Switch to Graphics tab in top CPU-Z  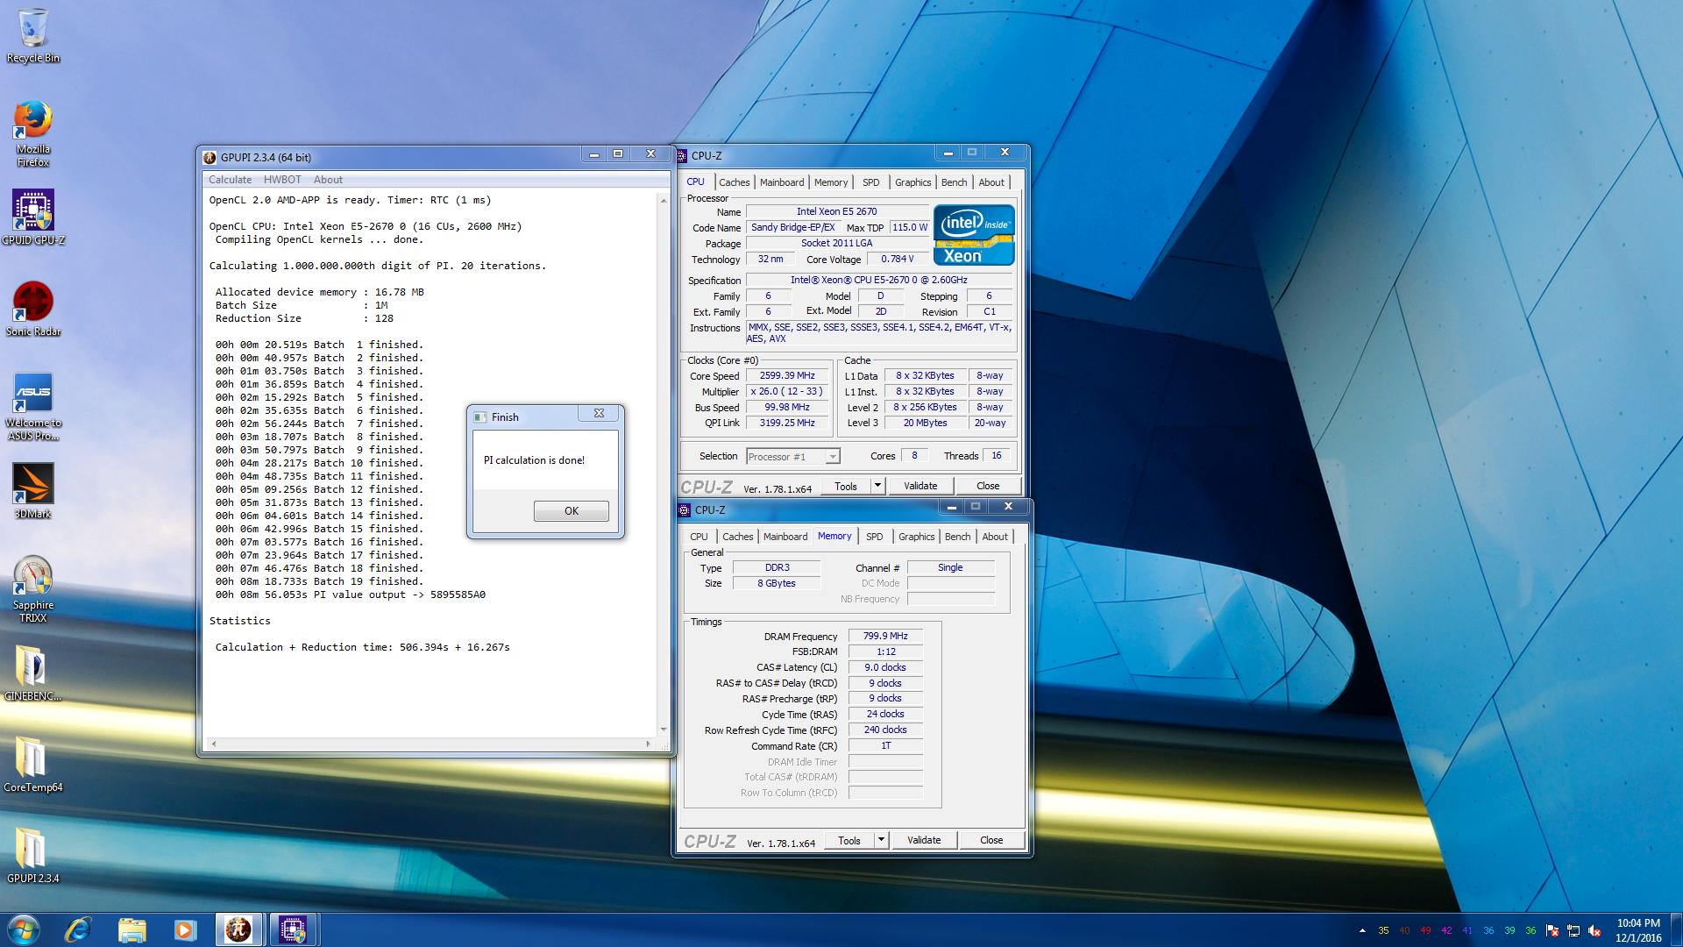click(913, 182)
